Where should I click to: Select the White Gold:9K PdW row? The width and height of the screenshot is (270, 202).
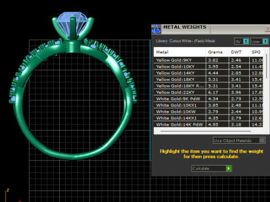coord(208,99)
